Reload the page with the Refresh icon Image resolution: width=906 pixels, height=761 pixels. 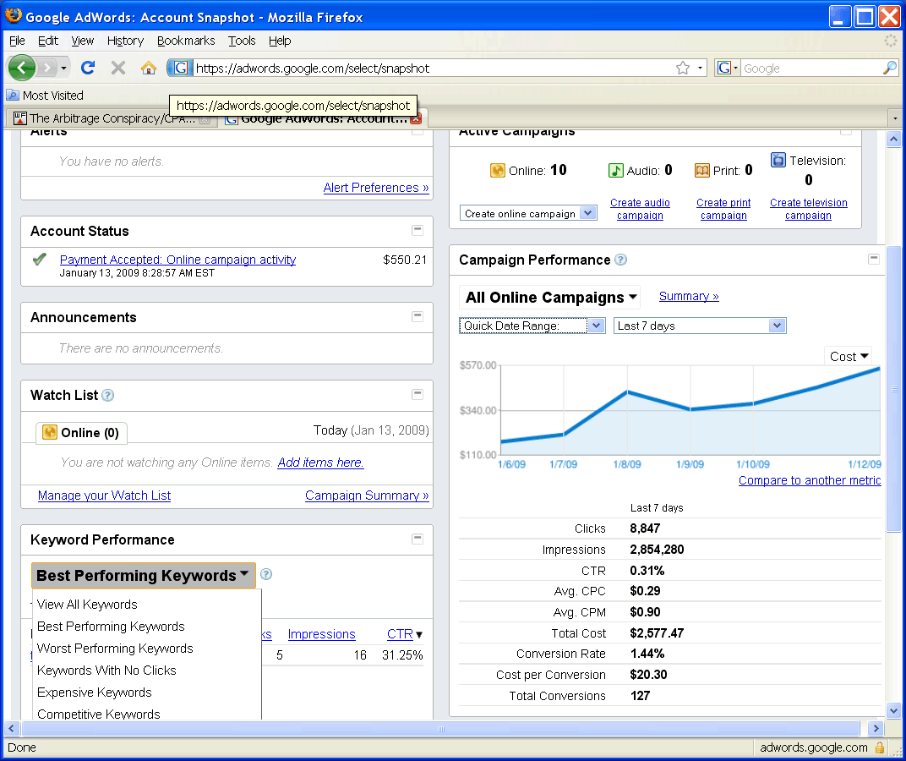(88, 68)
